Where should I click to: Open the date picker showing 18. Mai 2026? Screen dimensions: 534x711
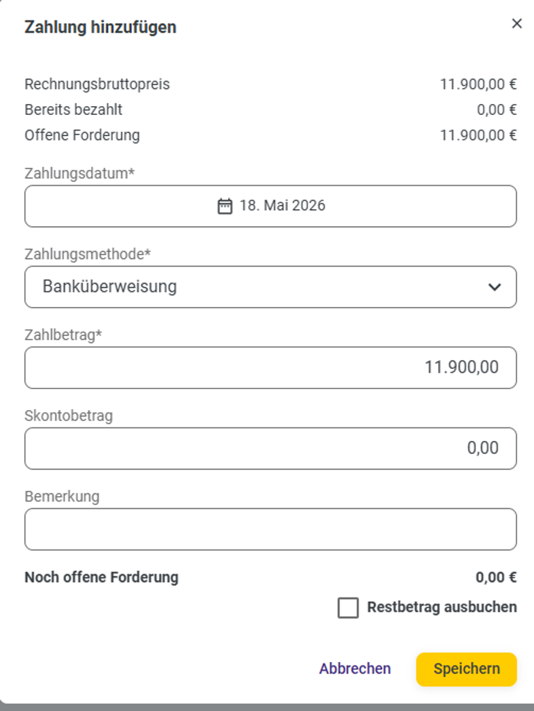coord(270,206)
